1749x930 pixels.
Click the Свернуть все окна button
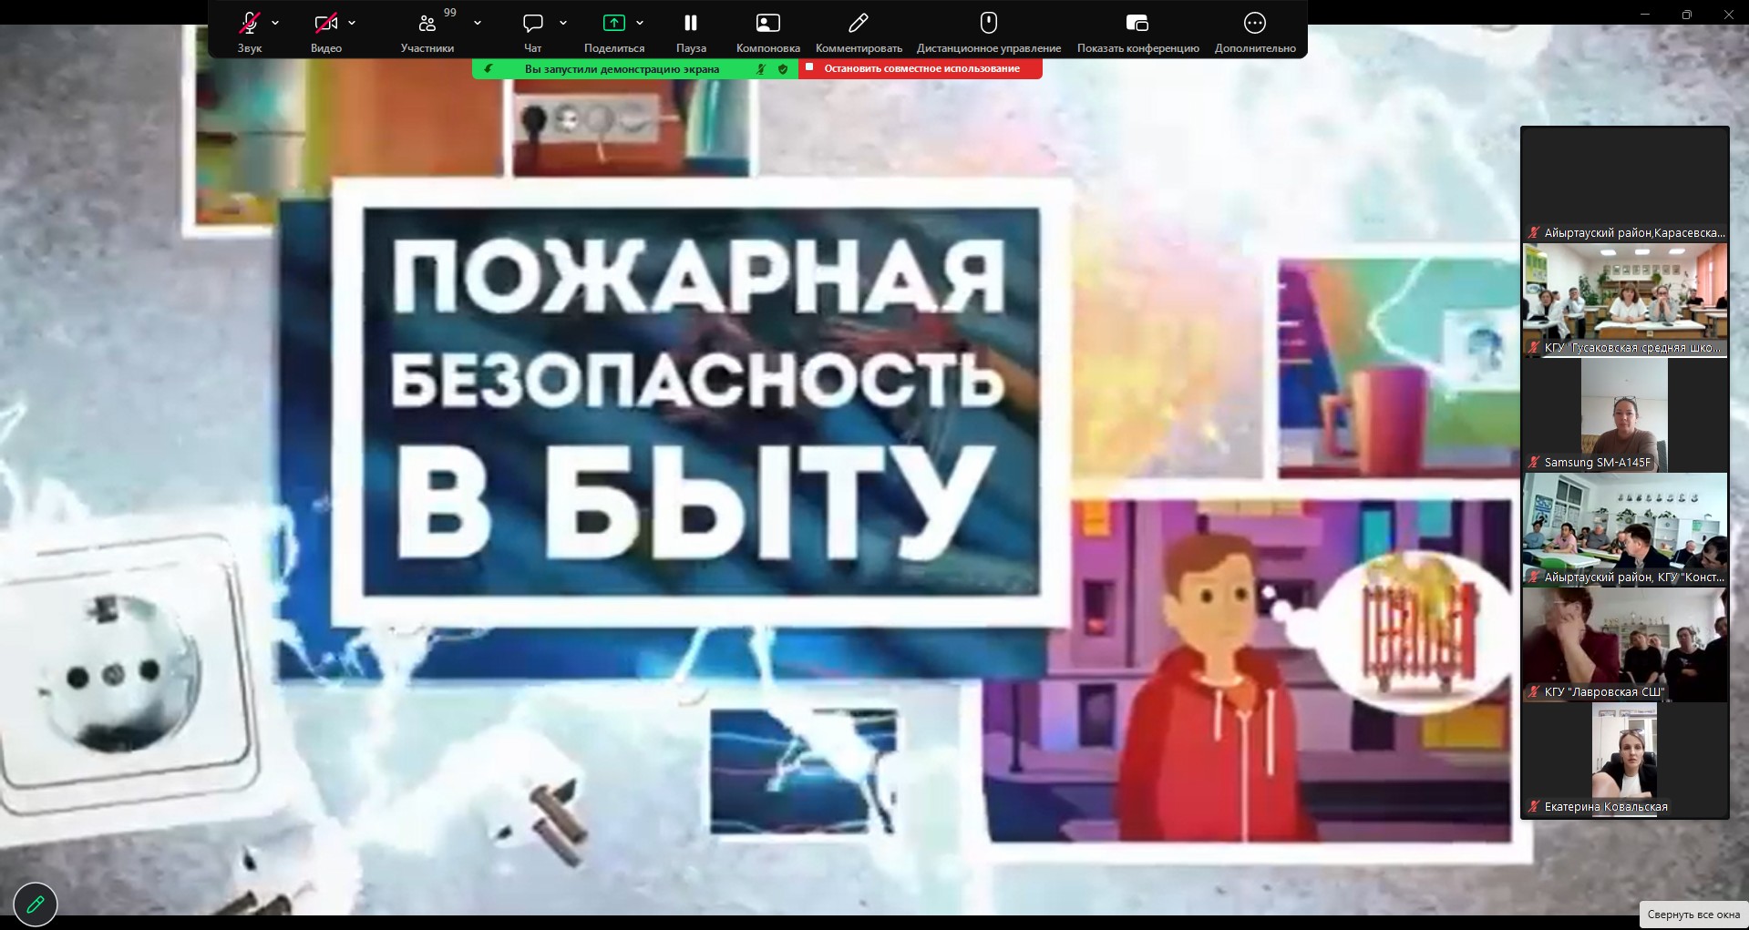[x=1693, y=915]
